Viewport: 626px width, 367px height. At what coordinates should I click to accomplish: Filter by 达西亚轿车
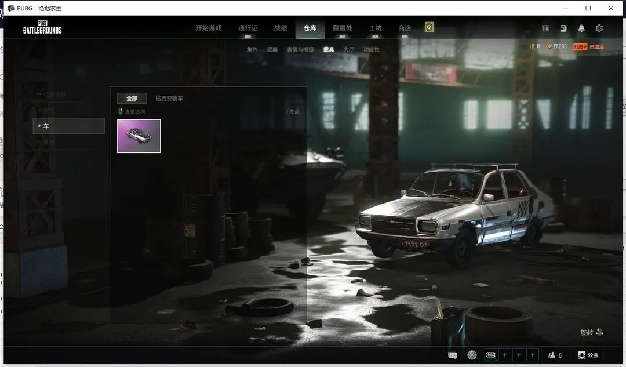169,98
